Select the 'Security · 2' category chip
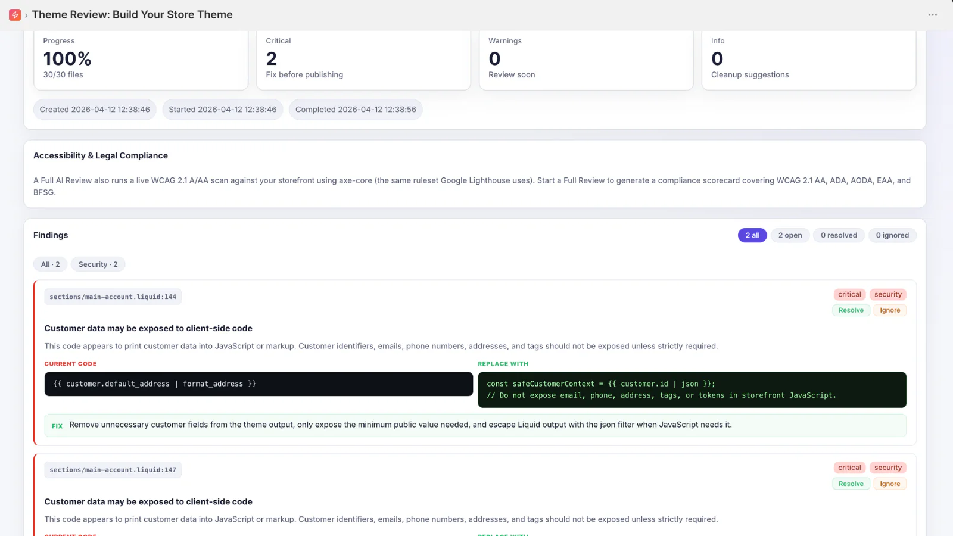Viewport: 953px width, 536px height. coord(98,264)
